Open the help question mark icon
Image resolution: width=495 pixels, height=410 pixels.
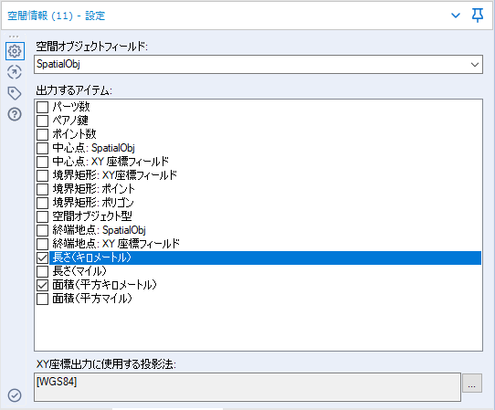click(x=15, y=114)
